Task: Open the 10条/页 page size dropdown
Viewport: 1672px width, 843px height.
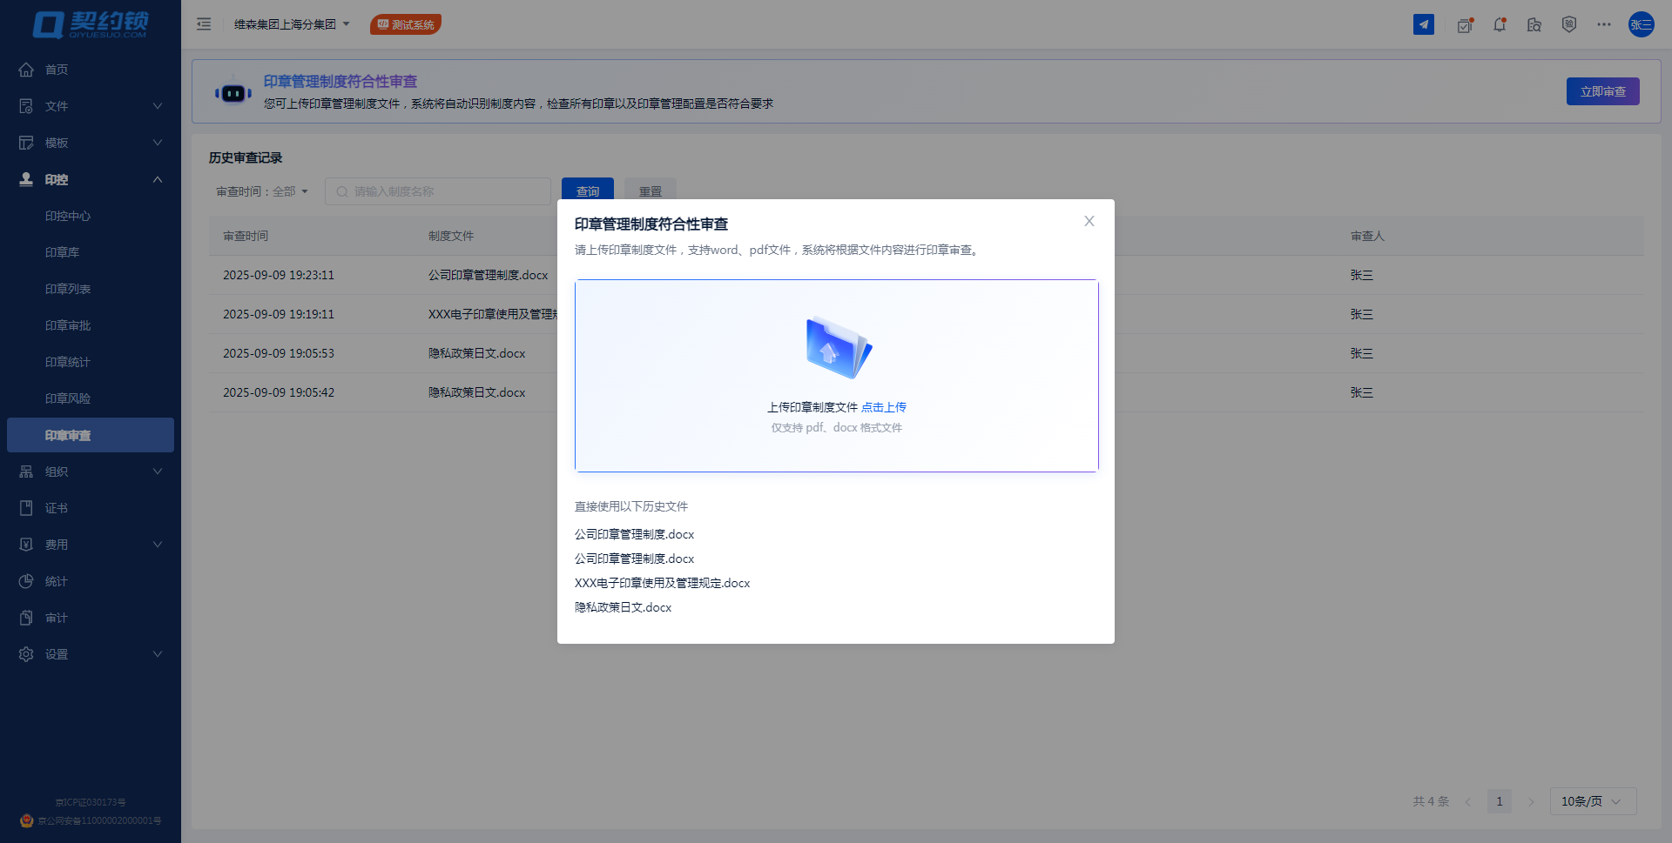Action: [1592, 801]
